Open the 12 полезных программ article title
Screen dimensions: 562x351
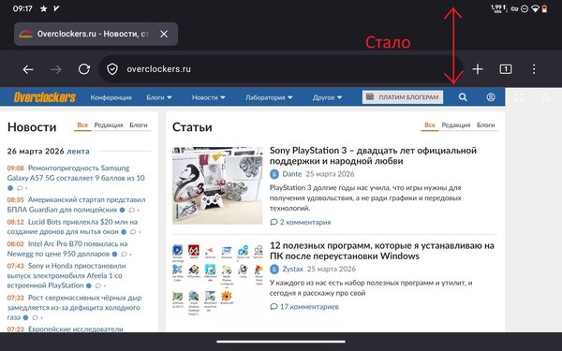point(382,251)
